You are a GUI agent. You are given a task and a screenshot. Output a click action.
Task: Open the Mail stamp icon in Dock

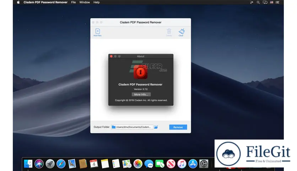(72, 164)
